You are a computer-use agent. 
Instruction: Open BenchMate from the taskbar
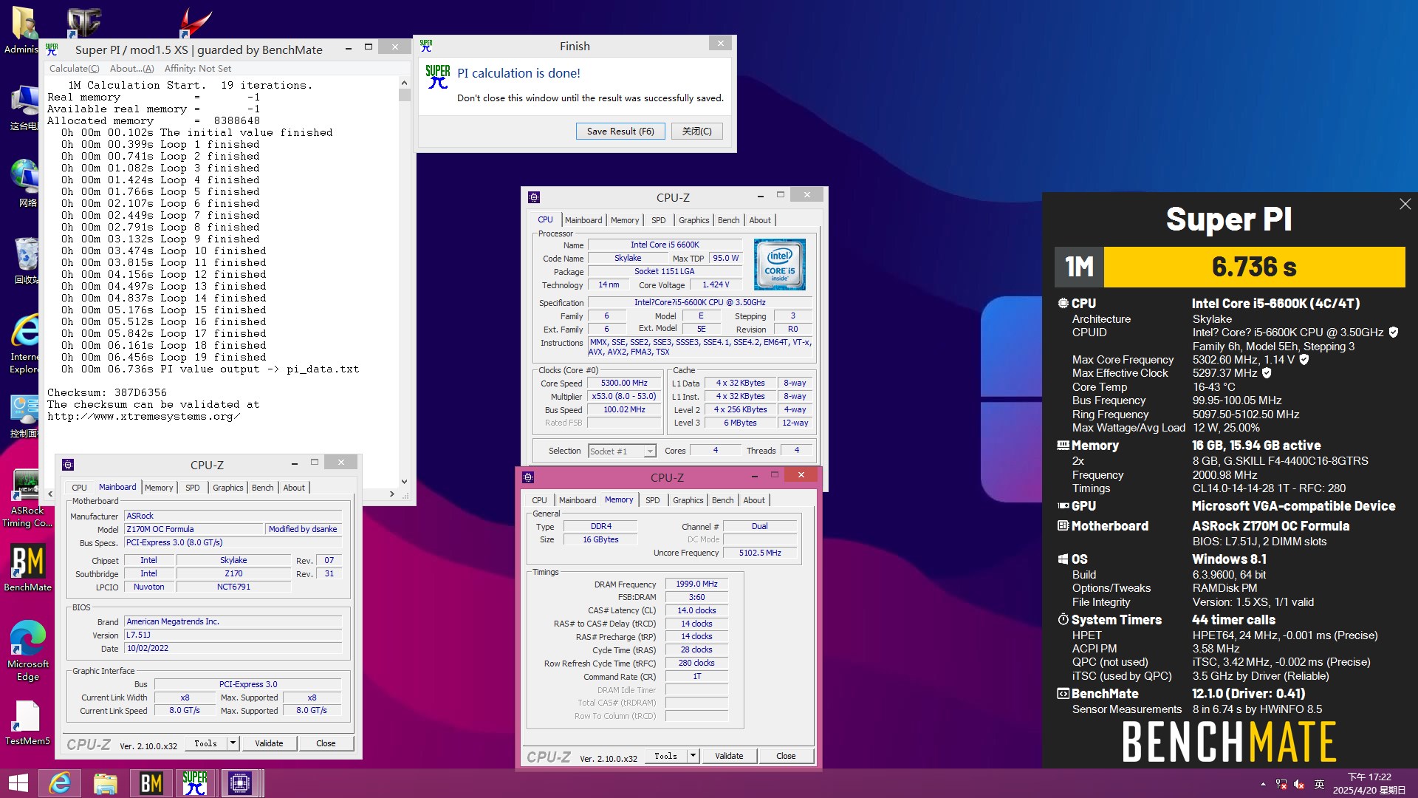point(151,782)
